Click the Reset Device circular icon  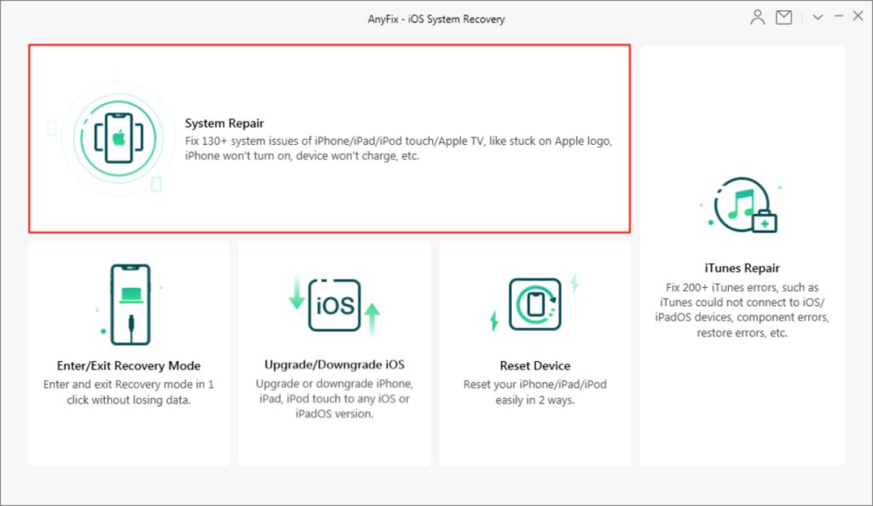tap(535, 304)
